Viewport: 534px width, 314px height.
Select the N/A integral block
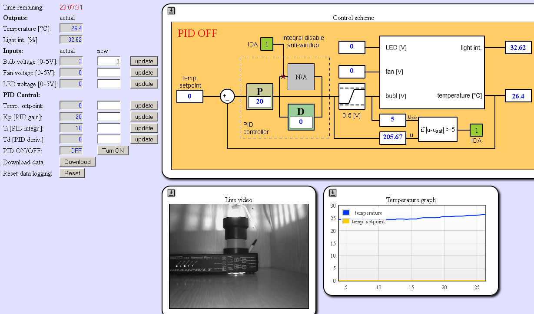(301, 77)
